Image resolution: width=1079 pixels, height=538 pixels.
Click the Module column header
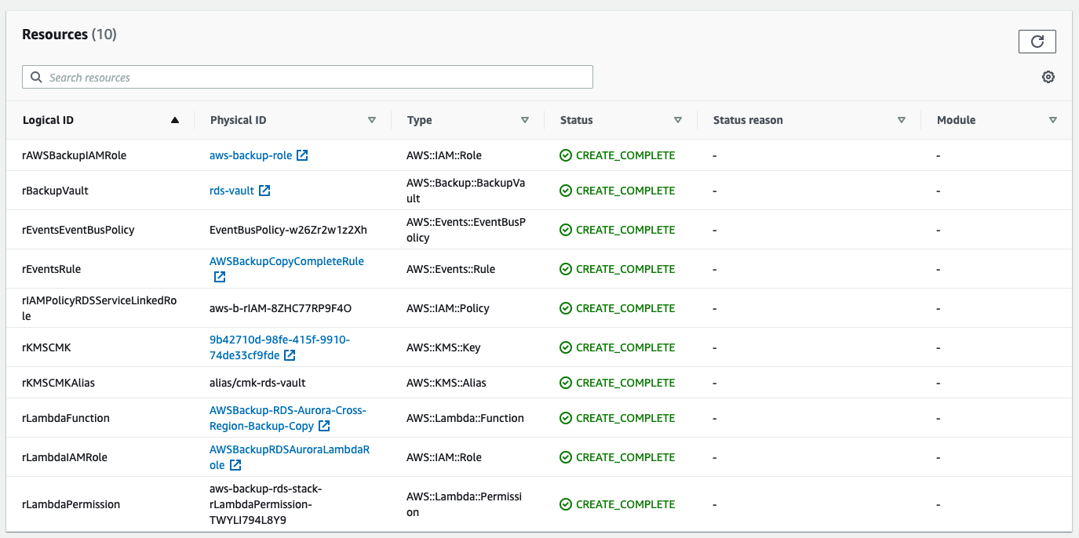coord(956,120)
